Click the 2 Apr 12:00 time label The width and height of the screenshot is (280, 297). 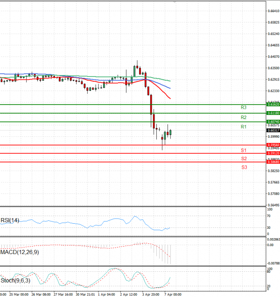(128, 295)
